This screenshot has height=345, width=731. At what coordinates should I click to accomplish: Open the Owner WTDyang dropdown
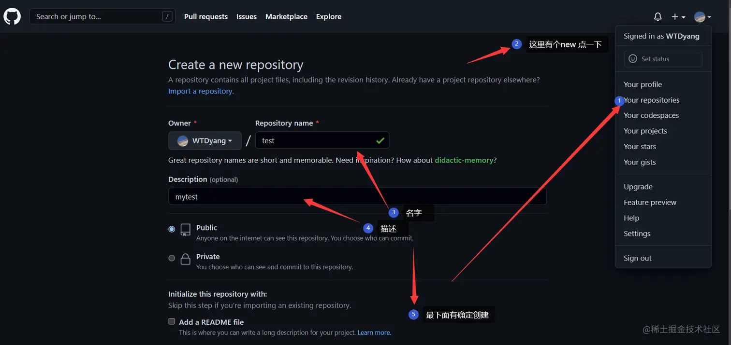coord(205,140)
